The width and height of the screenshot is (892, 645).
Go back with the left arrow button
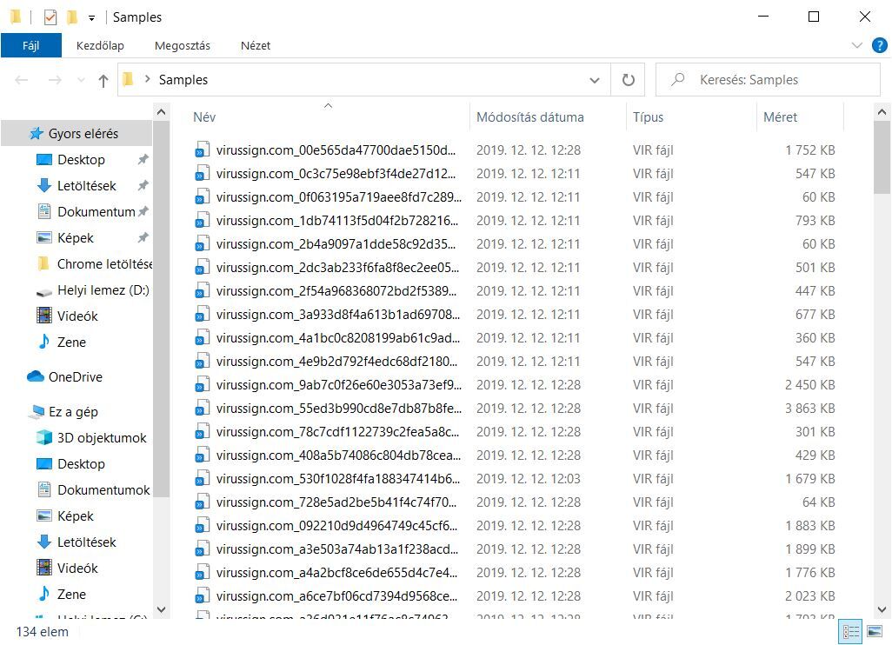click(22, 80)
